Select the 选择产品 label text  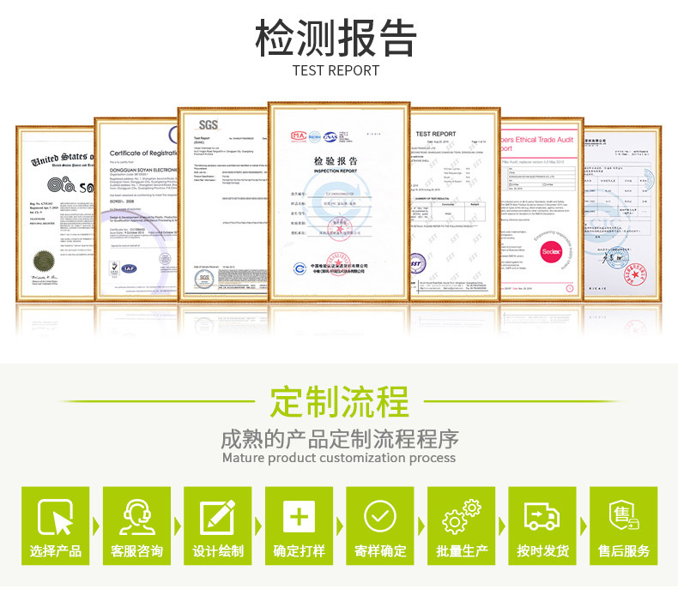pos(55,551)
